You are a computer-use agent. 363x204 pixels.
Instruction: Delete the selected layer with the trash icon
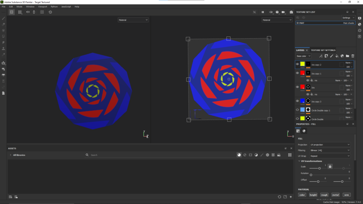352,56
